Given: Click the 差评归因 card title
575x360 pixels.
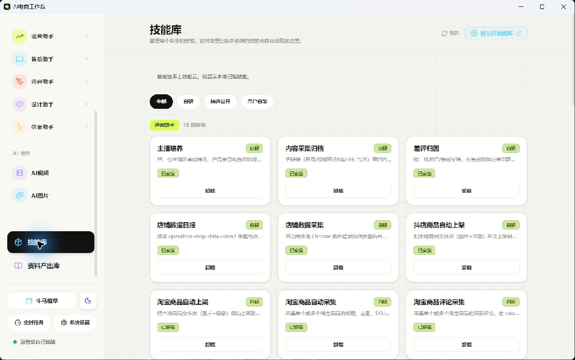Looking at the screenshot, I should 426,148.
